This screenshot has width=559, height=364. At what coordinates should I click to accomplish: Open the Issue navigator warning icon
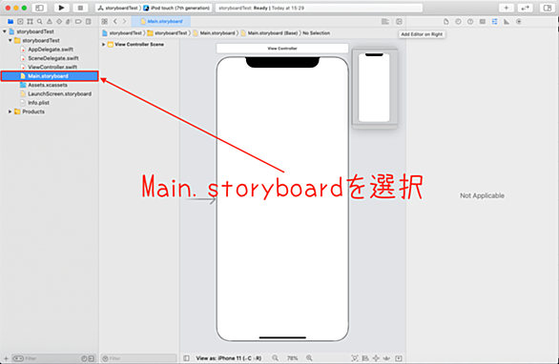[50, 22]
